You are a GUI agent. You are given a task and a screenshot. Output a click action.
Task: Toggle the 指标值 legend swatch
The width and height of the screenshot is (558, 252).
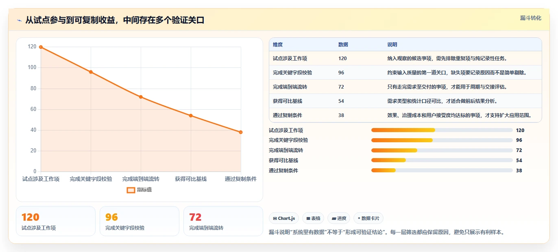(x=131, y=190)
